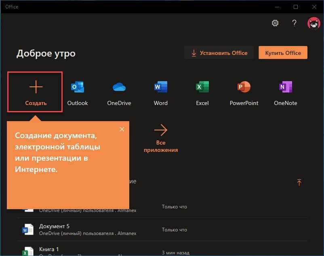Screen dimensions: 324x256
Task: Open the user profile avatar
Action: pos(313,23)
